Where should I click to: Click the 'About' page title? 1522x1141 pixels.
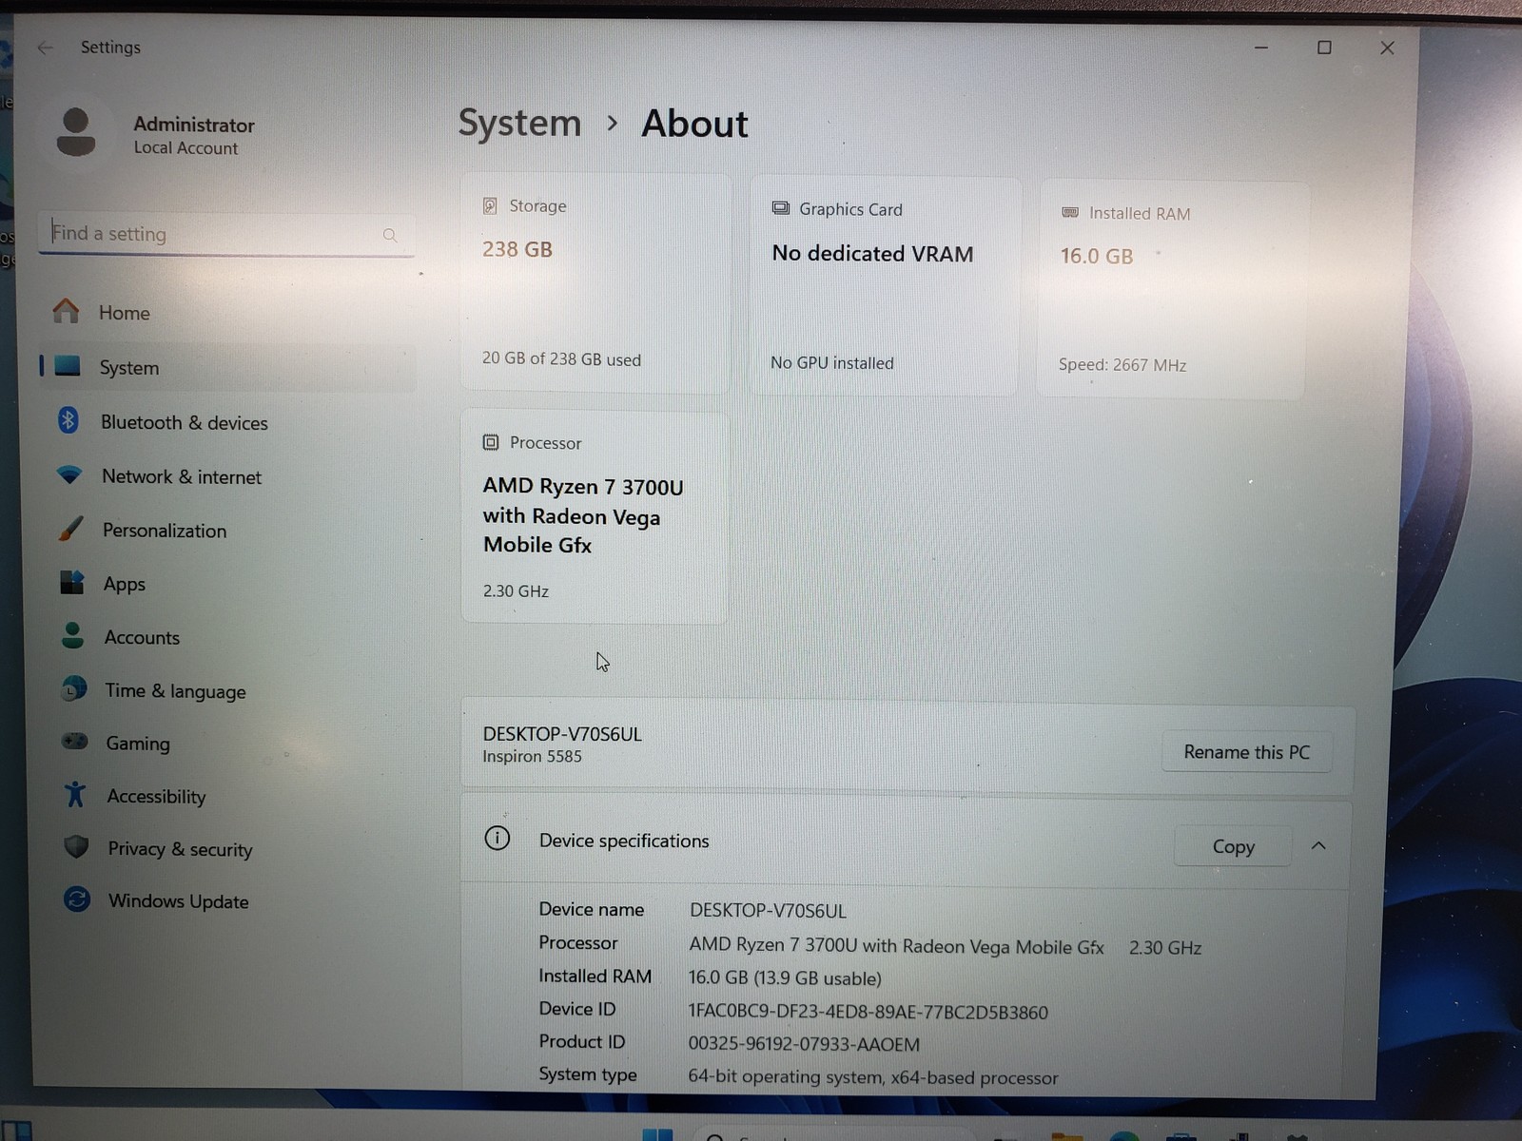tap(694, 125)
